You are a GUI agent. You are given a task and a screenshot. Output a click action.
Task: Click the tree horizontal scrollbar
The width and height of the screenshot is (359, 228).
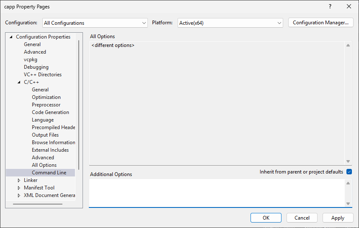(38, 204)
